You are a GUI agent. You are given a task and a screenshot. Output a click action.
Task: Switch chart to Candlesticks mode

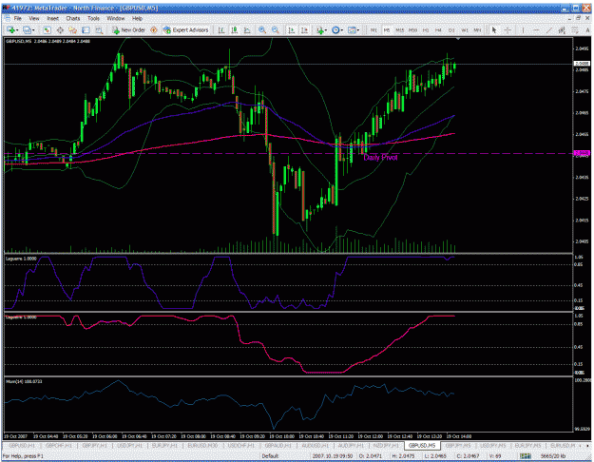point(235,29)
